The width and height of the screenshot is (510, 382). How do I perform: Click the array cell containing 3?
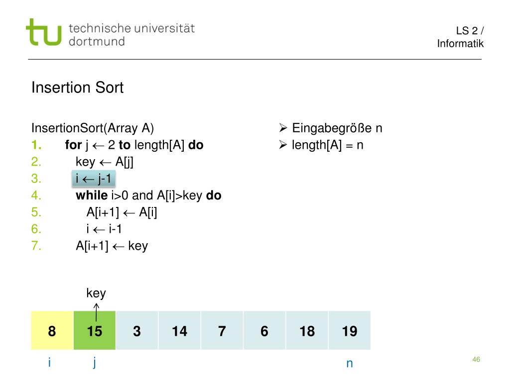pyautogui.click(x=137, y=330)
